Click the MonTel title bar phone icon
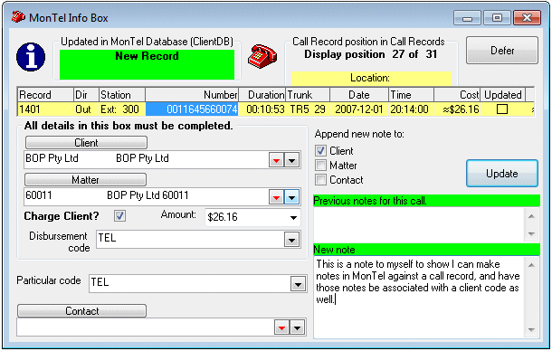The height and width of the screenshot is (351, 552). click(x=18, y=16)
